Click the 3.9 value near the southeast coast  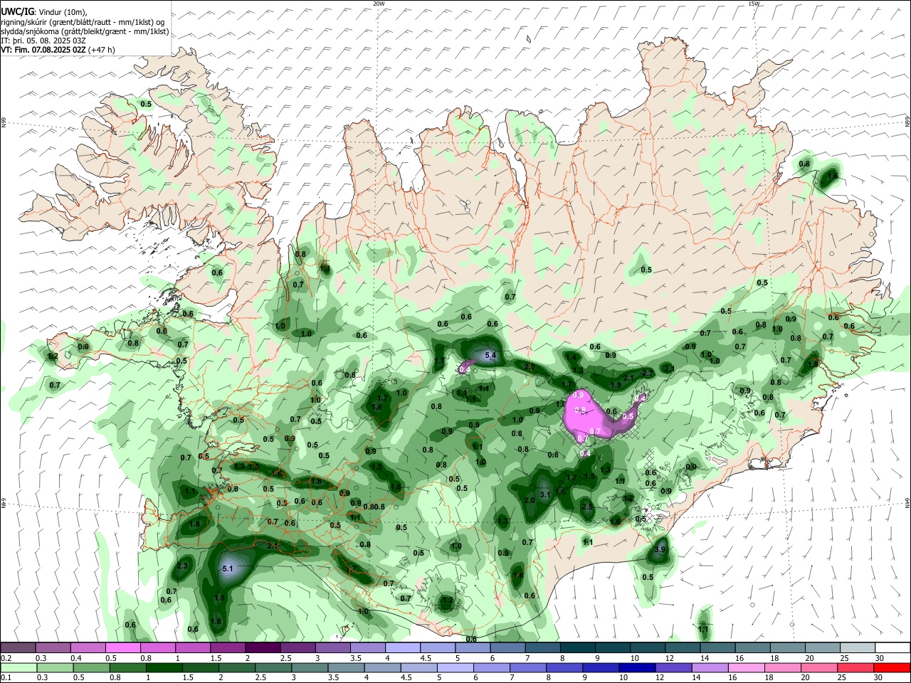(660, 549)
